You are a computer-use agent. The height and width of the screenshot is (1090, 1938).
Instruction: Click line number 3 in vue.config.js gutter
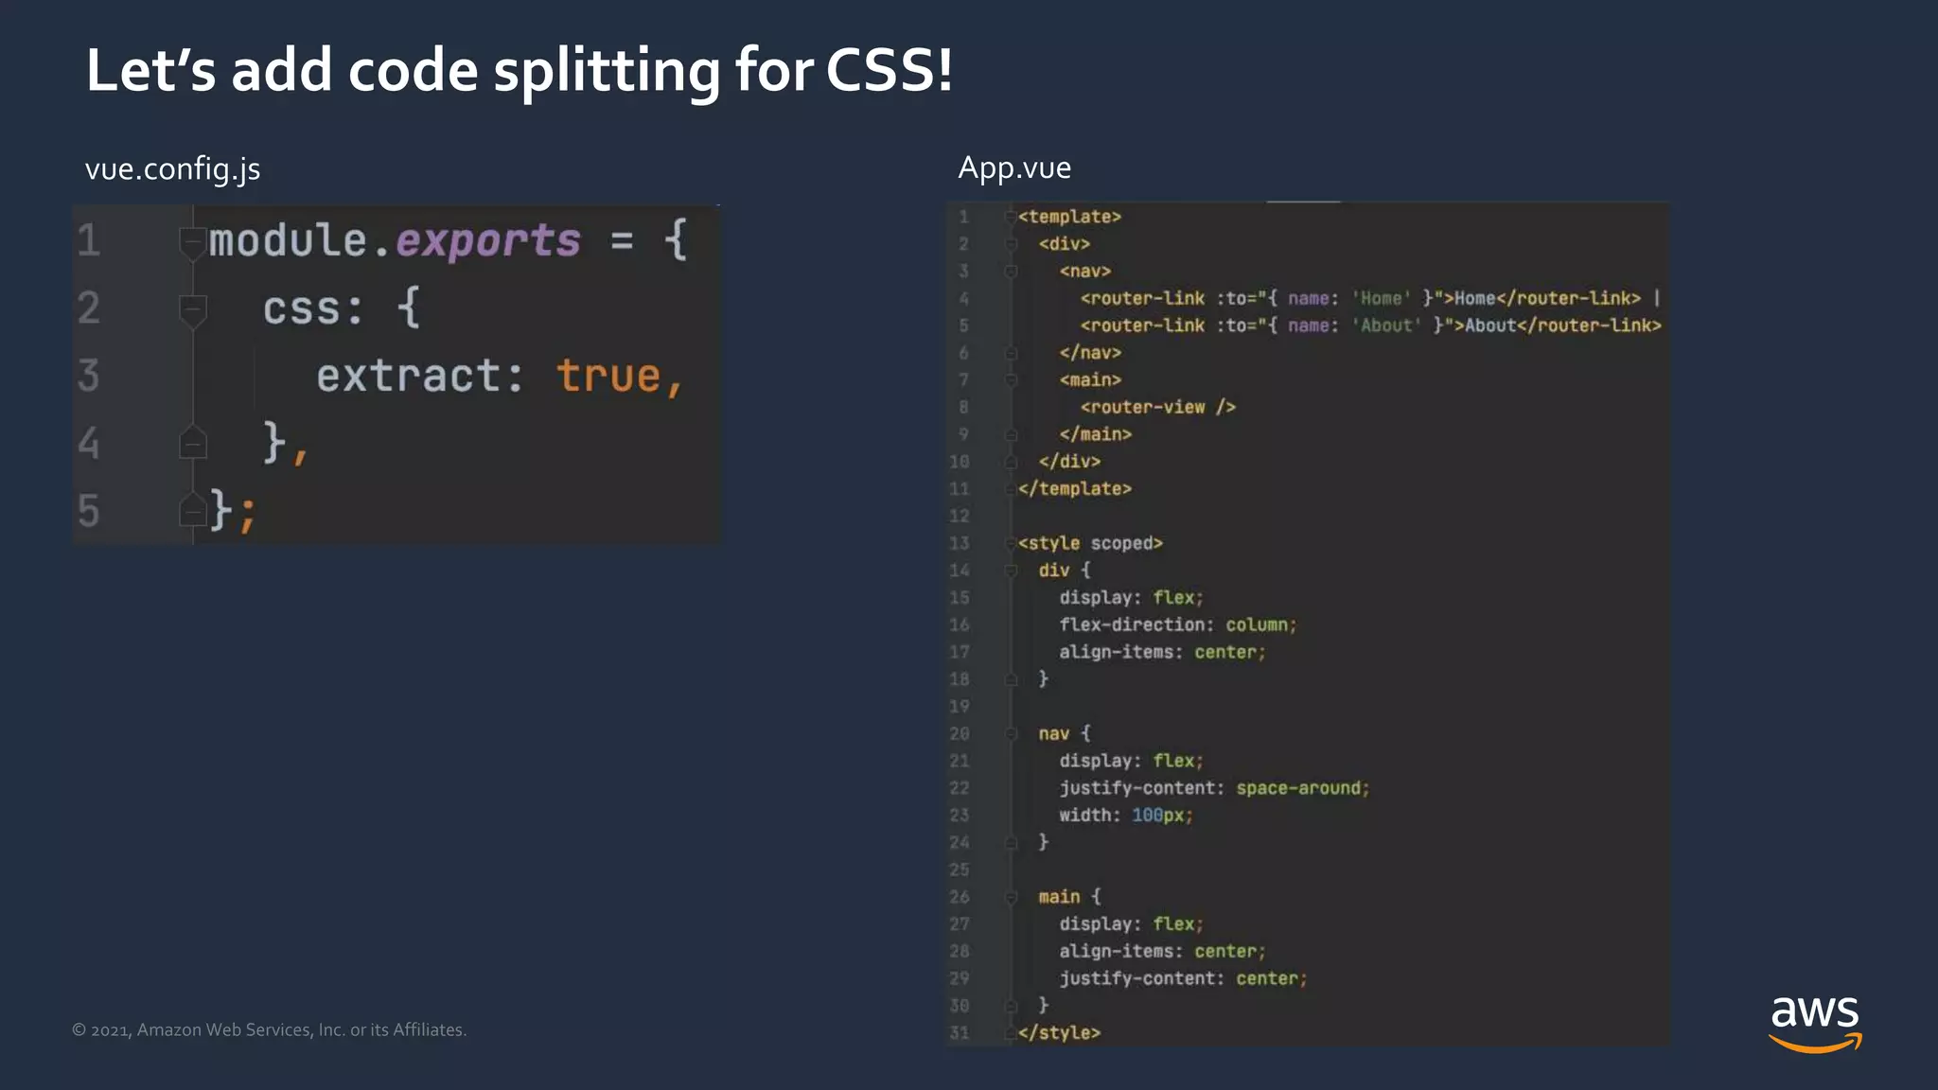pyautogui.click(x=89, y=376)
